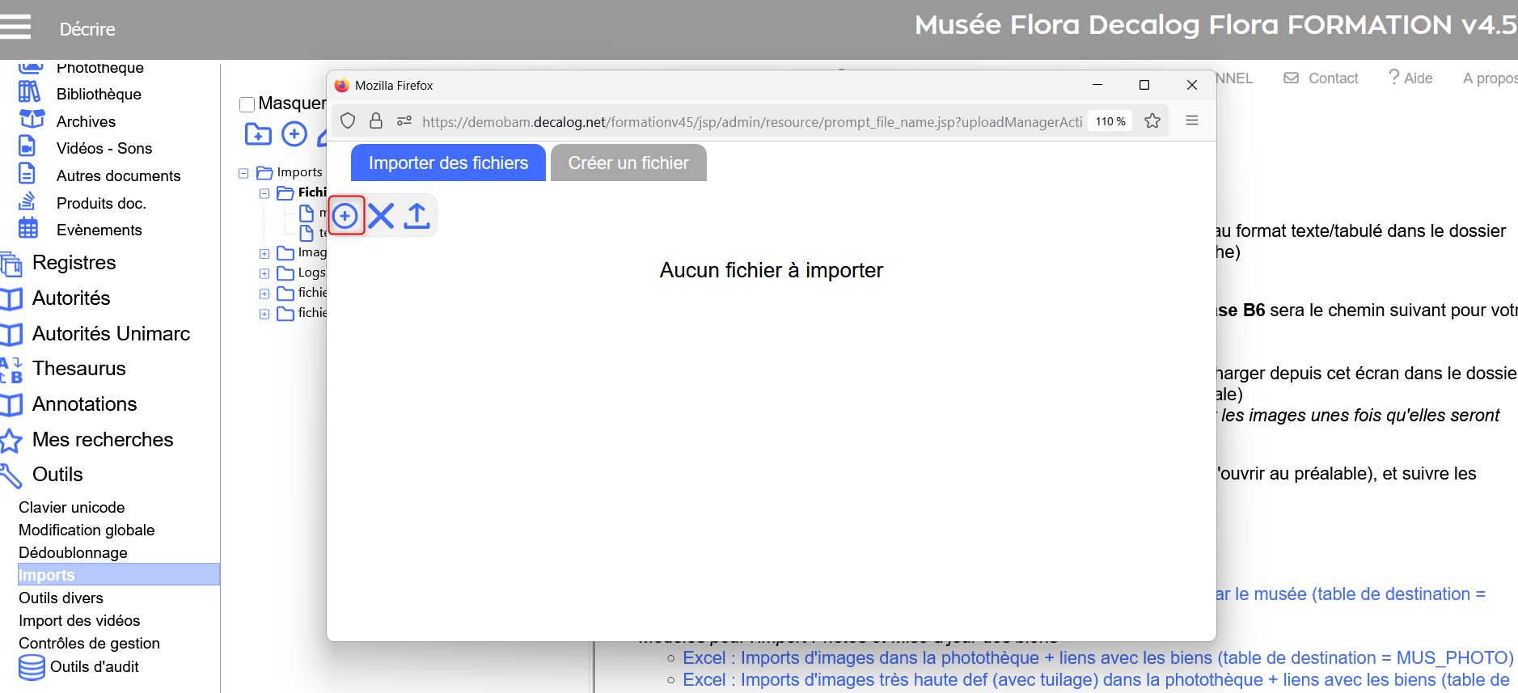Expand the Images folder node
The height and width of the screenshot is (693, 1518).
click(264, 253)
